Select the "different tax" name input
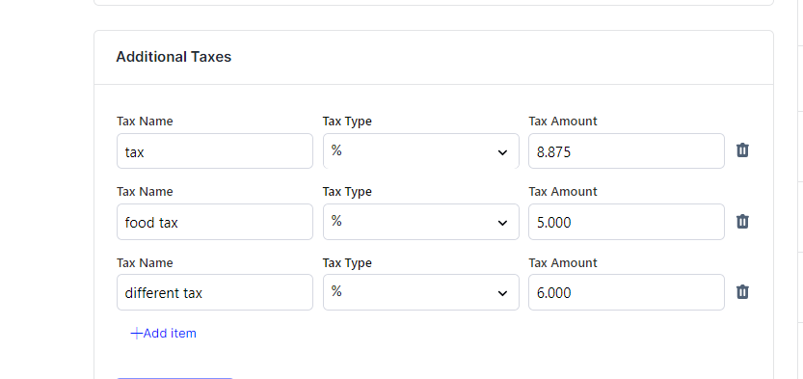The width and height of the screenshot is (803, 379). [215, 292]
